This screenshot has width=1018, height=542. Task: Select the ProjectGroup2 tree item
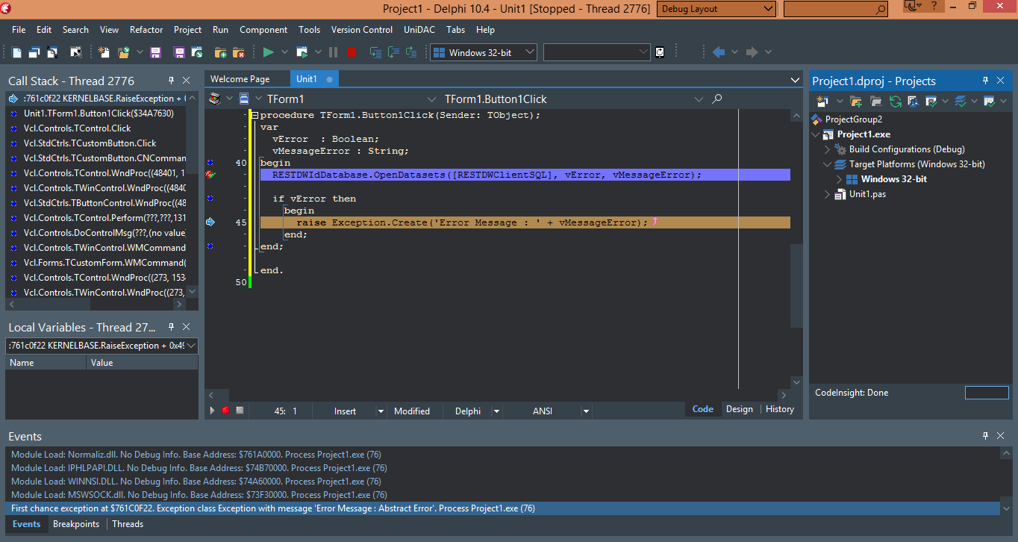(x=853, y=119)
